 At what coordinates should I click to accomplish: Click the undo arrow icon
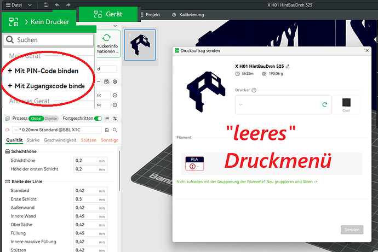click(x=57, y=5)
